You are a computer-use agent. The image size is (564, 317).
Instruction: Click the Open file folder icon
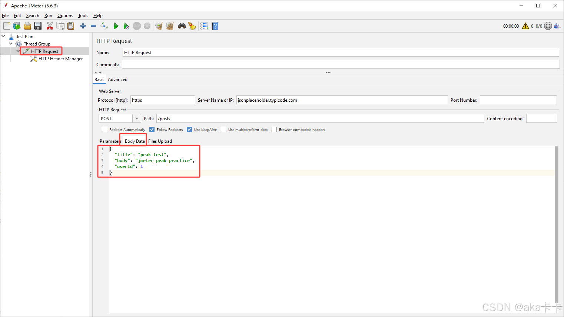pyautogui.click(x=27, y=26)
